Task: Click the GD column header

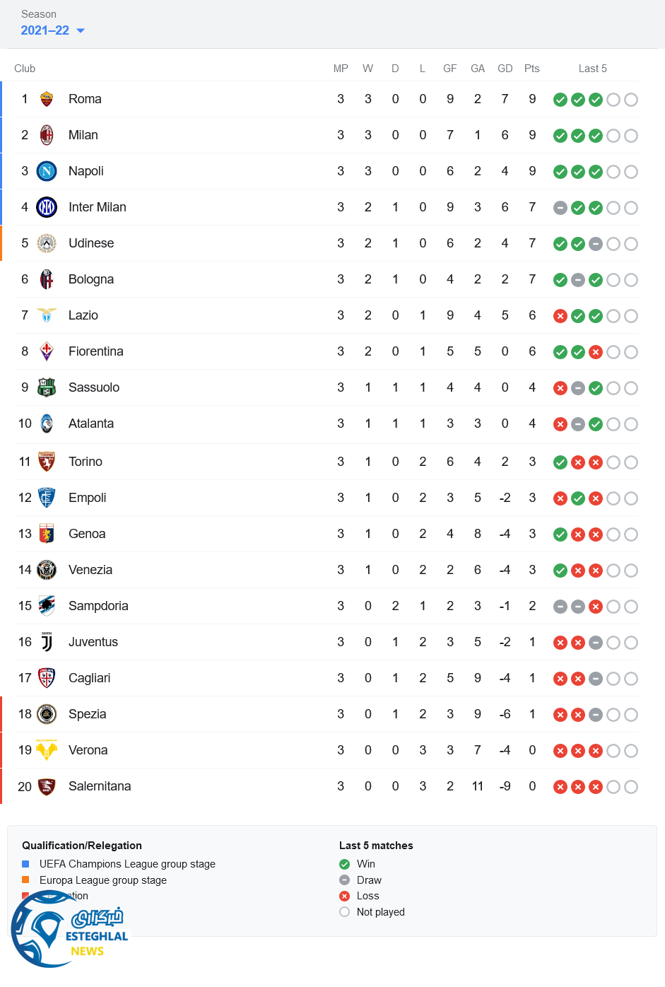Action: (x=505, y=69)
